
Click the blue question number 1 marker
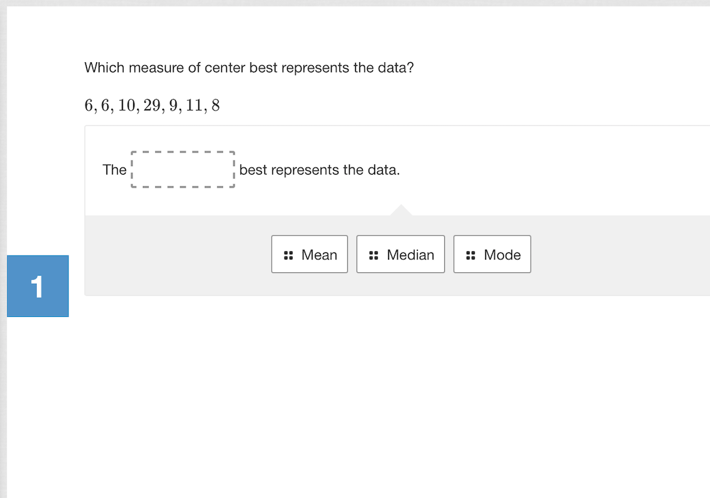[x=38, y=286]
